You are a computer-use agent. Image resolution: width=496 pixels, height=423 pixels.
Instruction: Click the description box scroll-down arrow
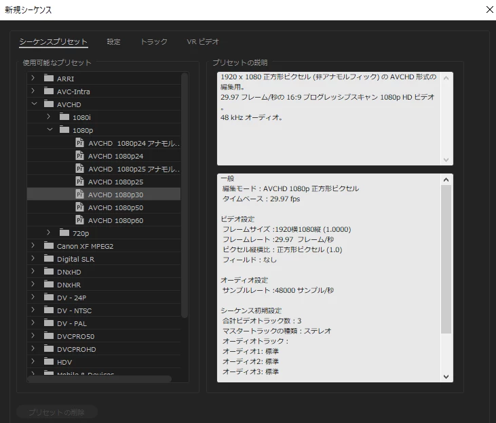pos(446,160)
